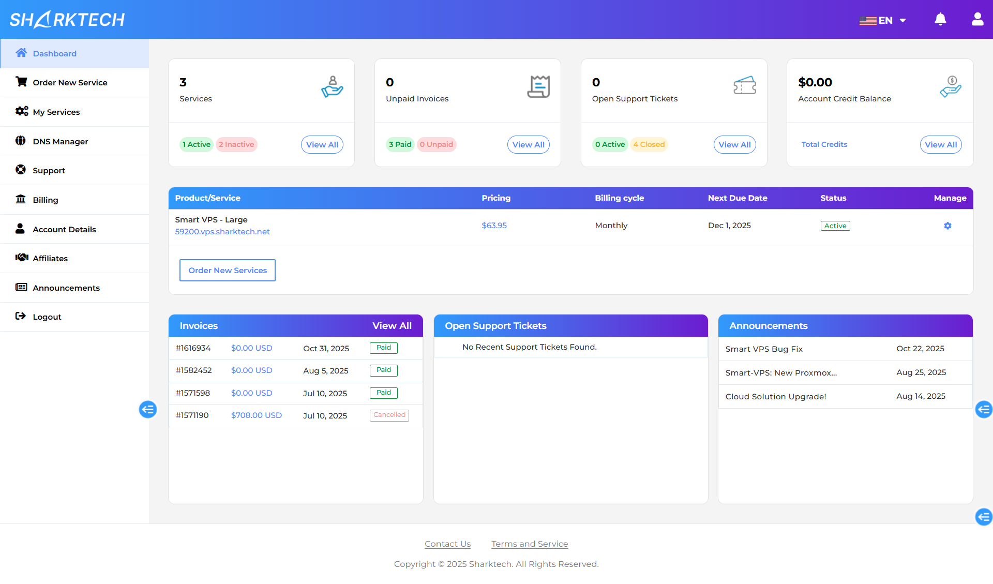The width and height of the screenshot is (993, 584).
Task: Open the Cloud Solution Upgrade! announcement
Action: coord(776,397)
